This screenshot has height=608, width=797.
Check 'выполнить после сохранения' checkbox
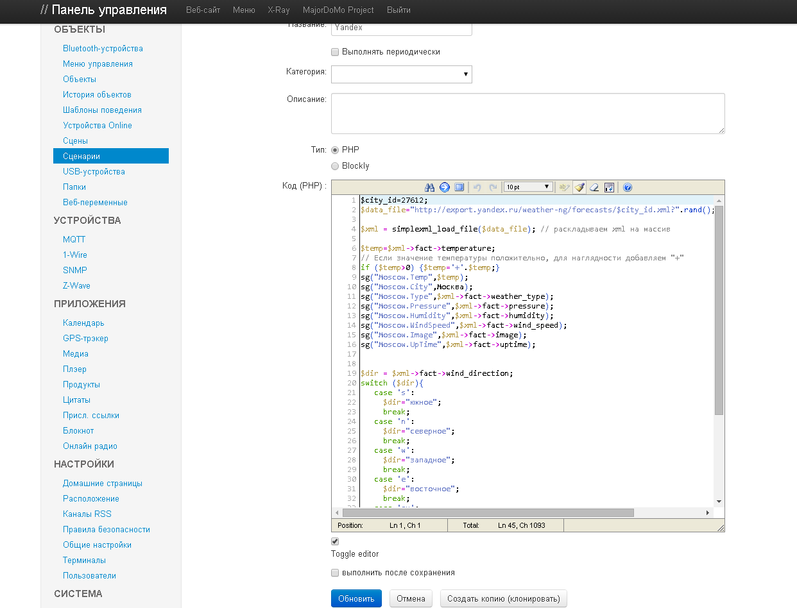click(x=335, y=573)
